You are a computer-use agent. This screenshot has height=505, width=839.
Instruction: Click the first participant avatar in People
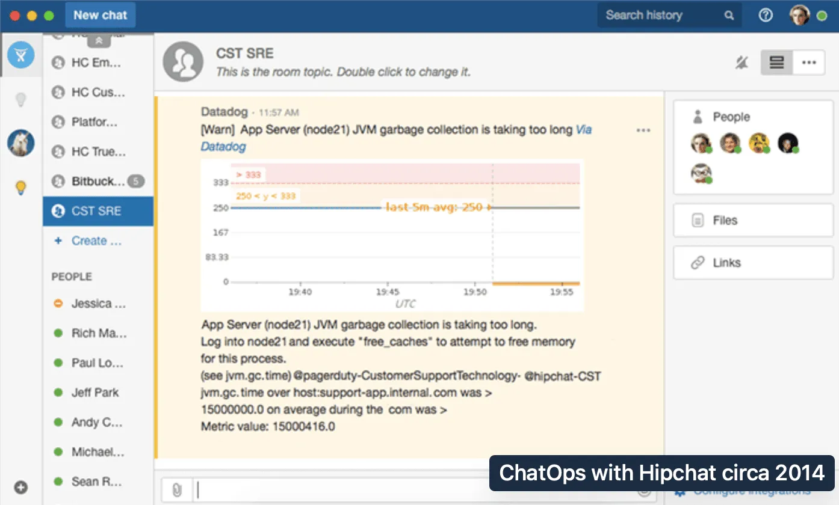point(701,143)
